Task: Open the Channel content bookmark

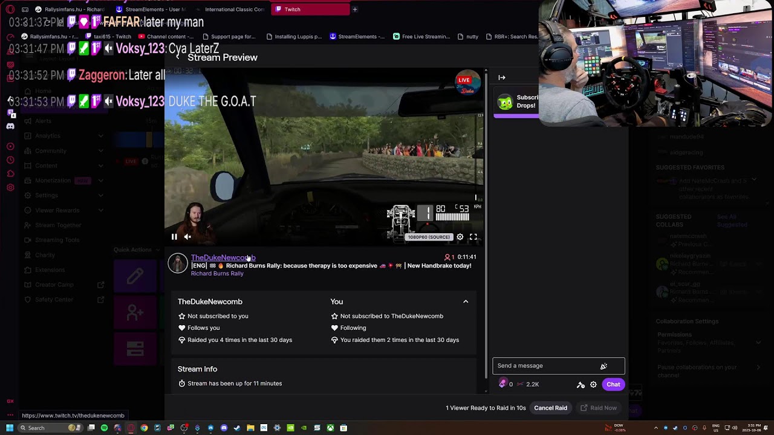Action: click(166, 36)
